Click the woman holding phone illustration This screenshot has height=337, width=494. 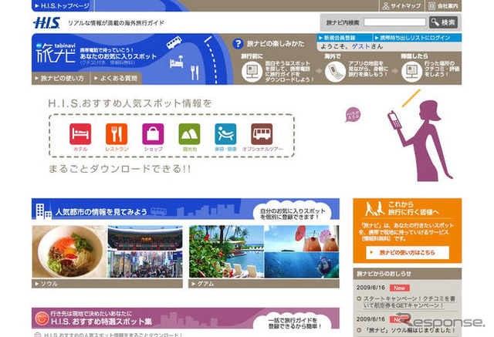point(421,140)
